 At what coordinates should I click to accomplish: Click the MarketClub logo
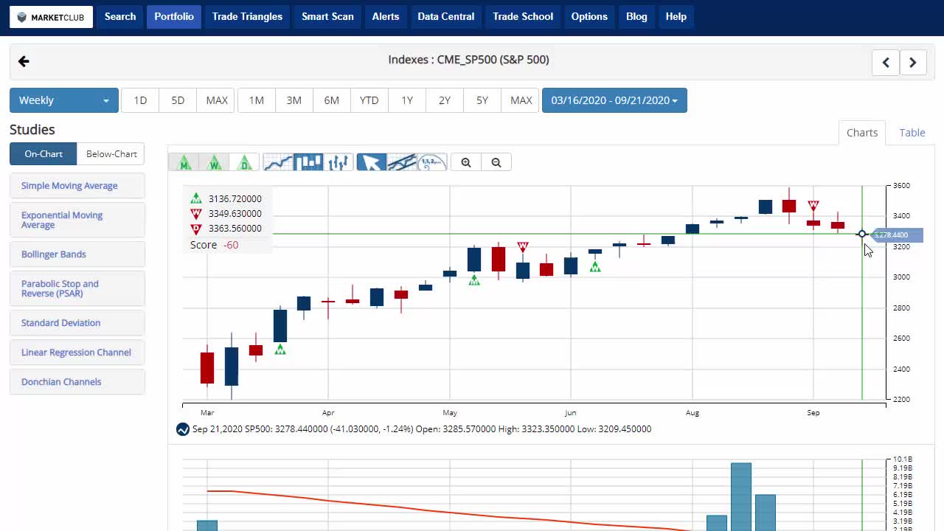[x=51, y=17]
